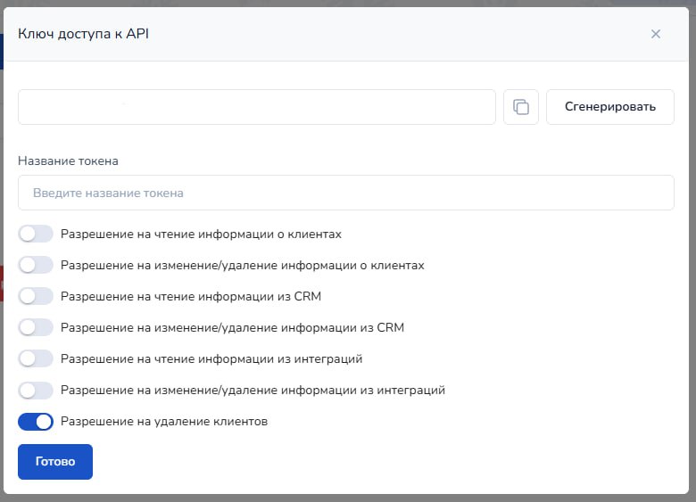Switch on the integrations edit/delete permission toggle

tap(36, 390)
